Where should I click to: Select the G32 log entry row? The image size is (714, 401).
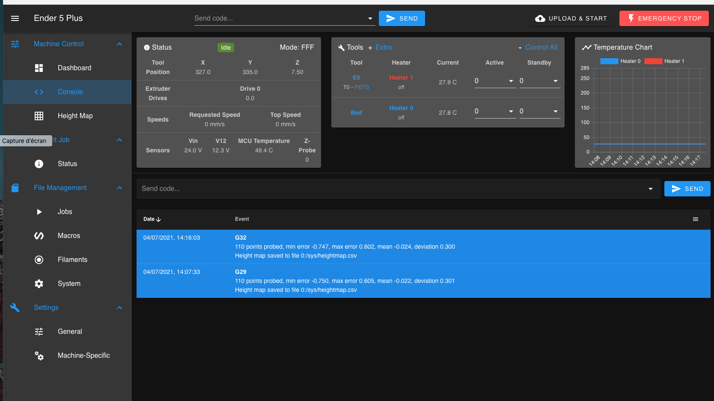(423, 247)
